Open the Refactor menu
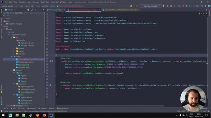This screenshot has width=211, height=118. [x=36, y=2]
